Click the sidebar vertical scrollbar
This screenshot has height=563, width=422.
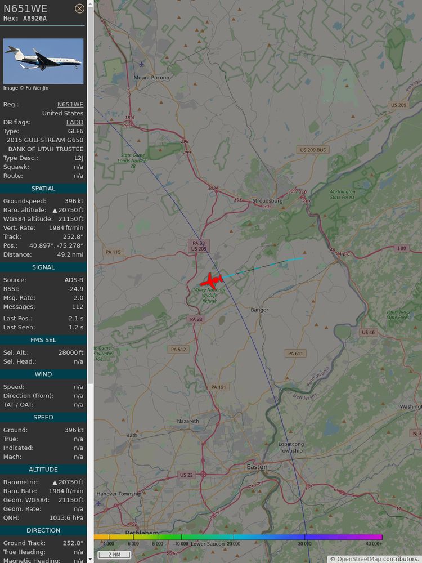(90, 194)
